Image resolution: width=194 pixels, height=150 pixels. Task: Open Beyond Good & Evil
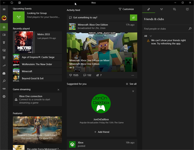point(37,78)
